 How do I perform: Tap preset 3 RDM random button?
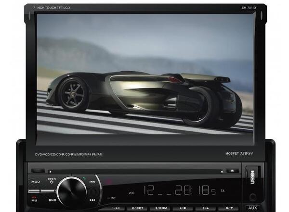coord(161,208)
